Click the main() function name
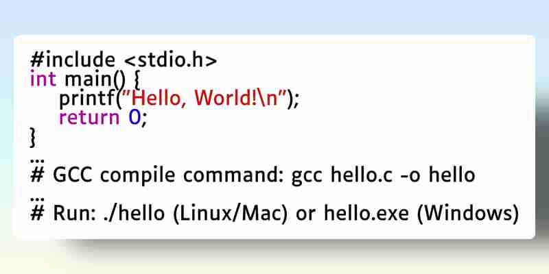The height and width of the screenshot is (274, 549). (95, 79)
